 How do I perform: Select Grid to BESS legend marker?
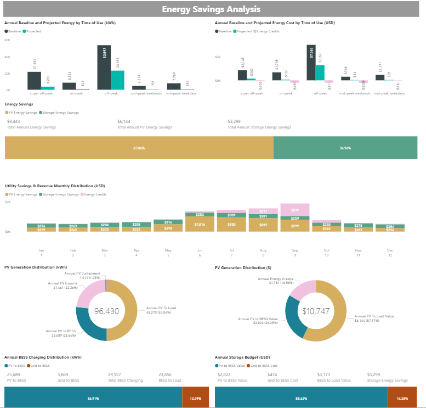pyautogui.click(x=27, y=365)
